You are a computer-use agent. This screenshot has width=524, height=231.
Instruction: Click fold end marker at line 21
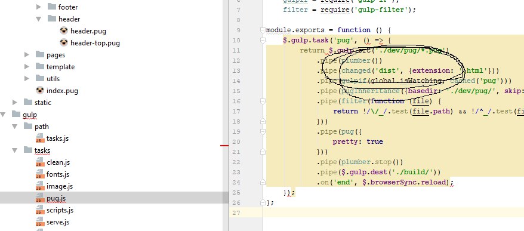263,152
